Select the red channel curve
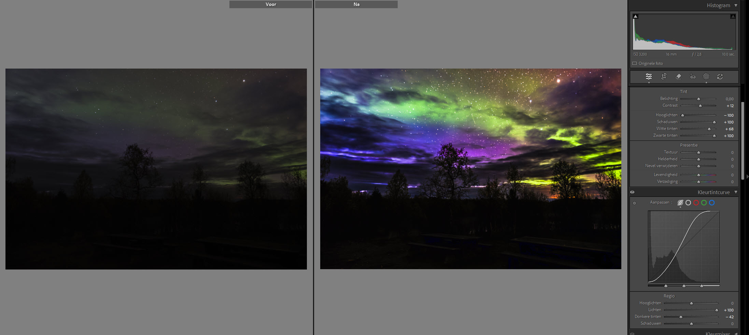The height and width of the screenshot is (335, 749). [696, 203]
